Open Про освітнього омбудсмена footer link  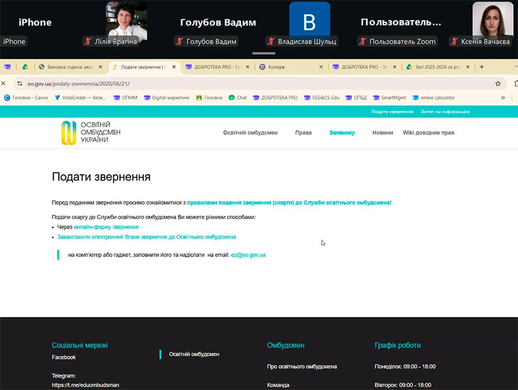pyautogui.click(x=302, y=366)
